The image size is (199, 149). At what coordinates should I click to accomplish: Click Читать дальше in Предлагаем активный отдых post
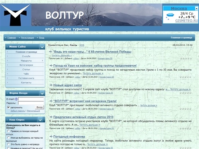pyautogui.click(x=90, y=125)
